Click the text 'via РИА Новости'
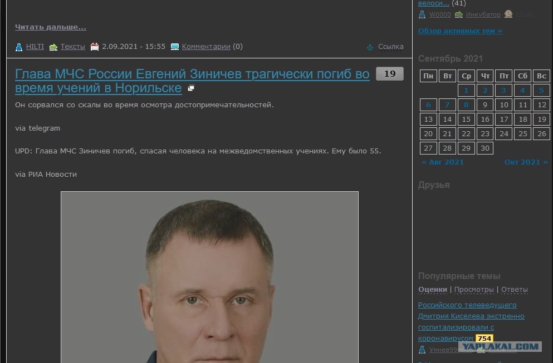The width and height of the screenshot is (553, 363). [x=46, y=175]
